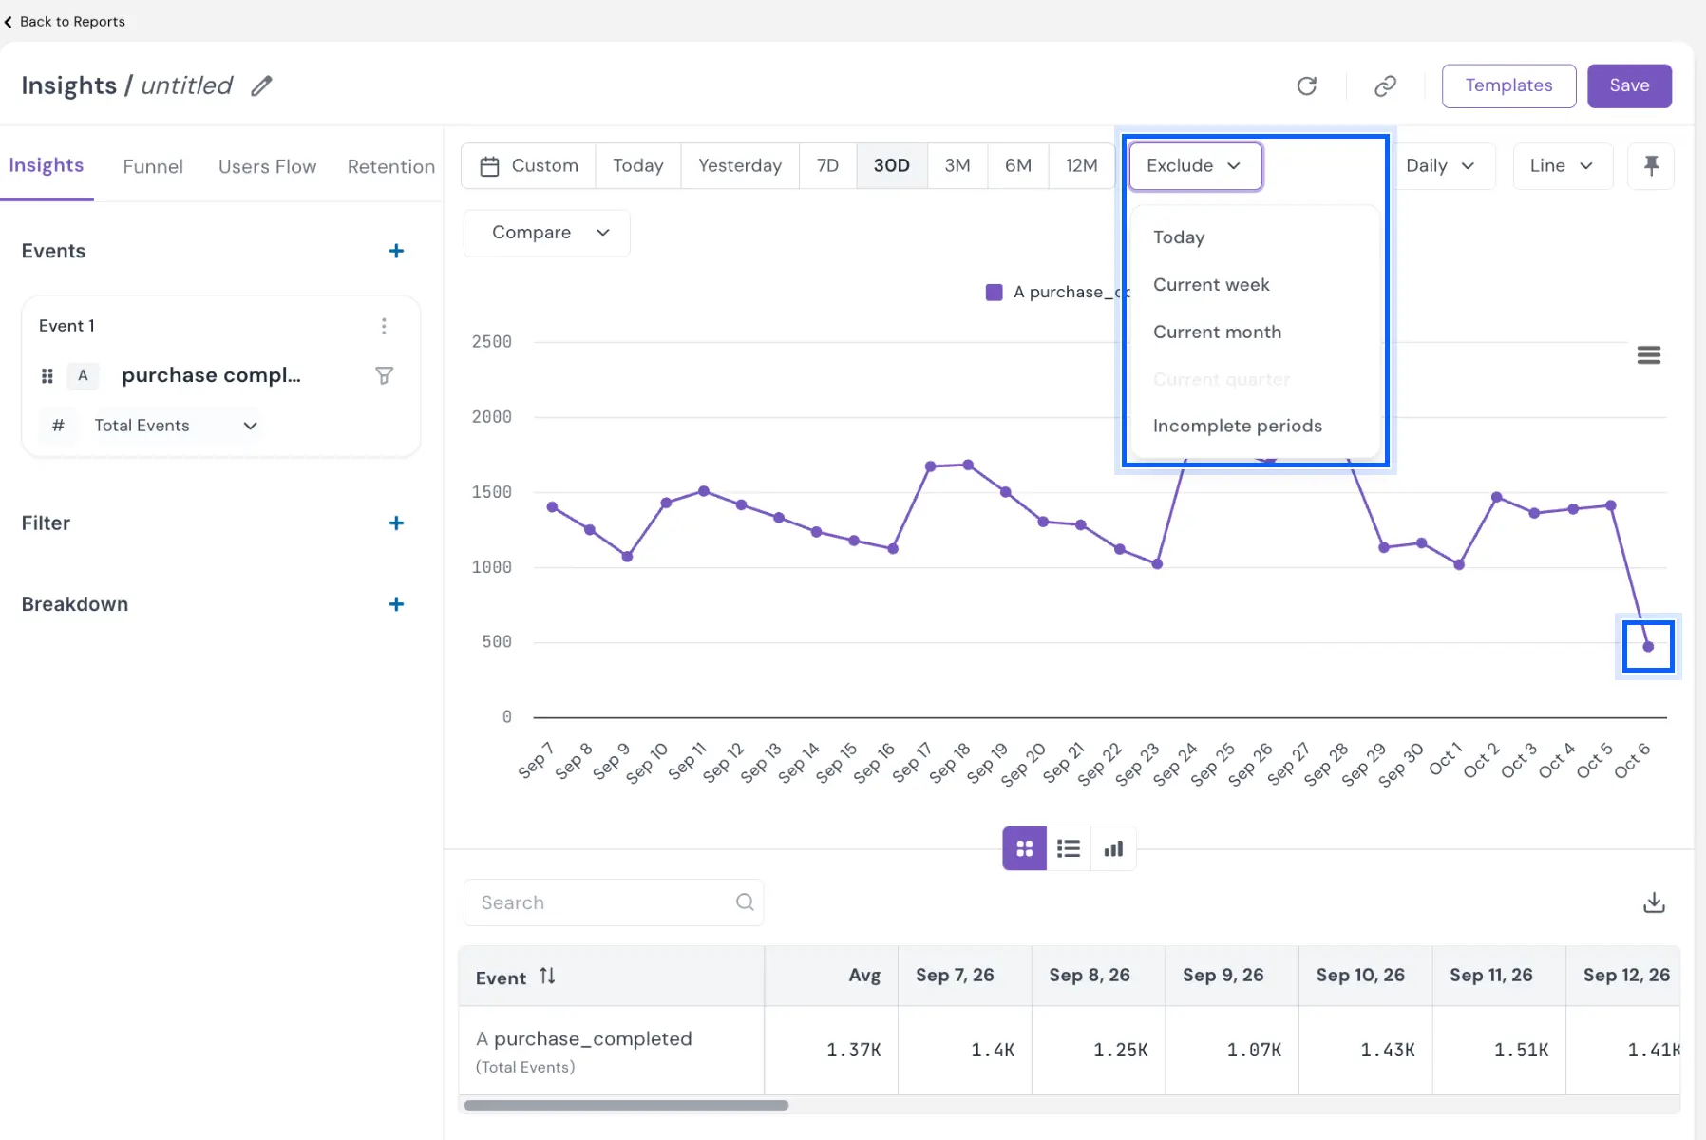Open the Custom date picker
This screenshot has width=1706, height=1140.
pos(529,166)
